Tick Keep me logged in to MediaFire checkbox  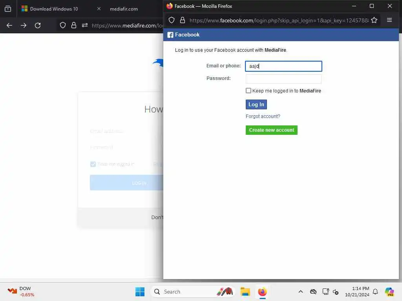coord(248,91)
